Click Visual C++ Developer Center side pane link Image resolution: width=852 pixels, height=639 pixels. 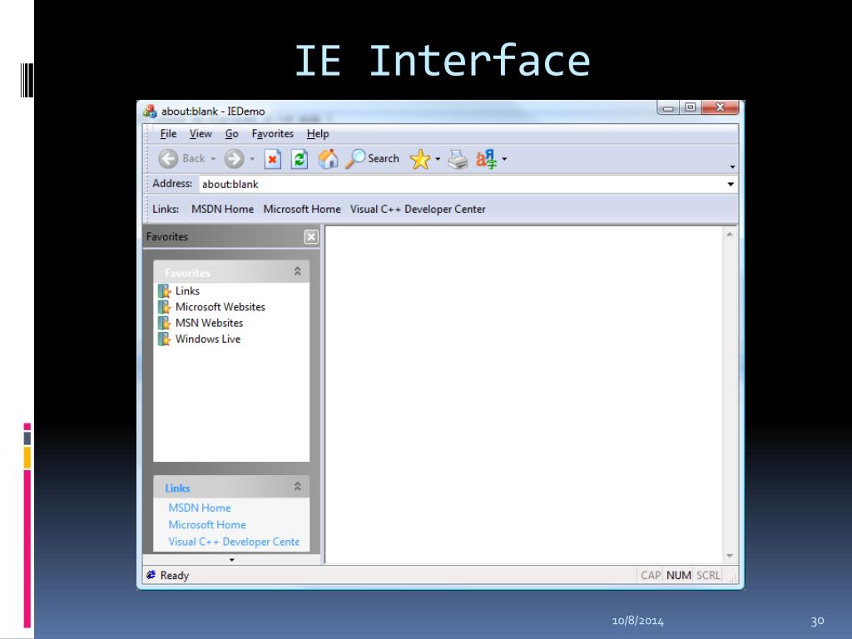[x=234, y=542]
